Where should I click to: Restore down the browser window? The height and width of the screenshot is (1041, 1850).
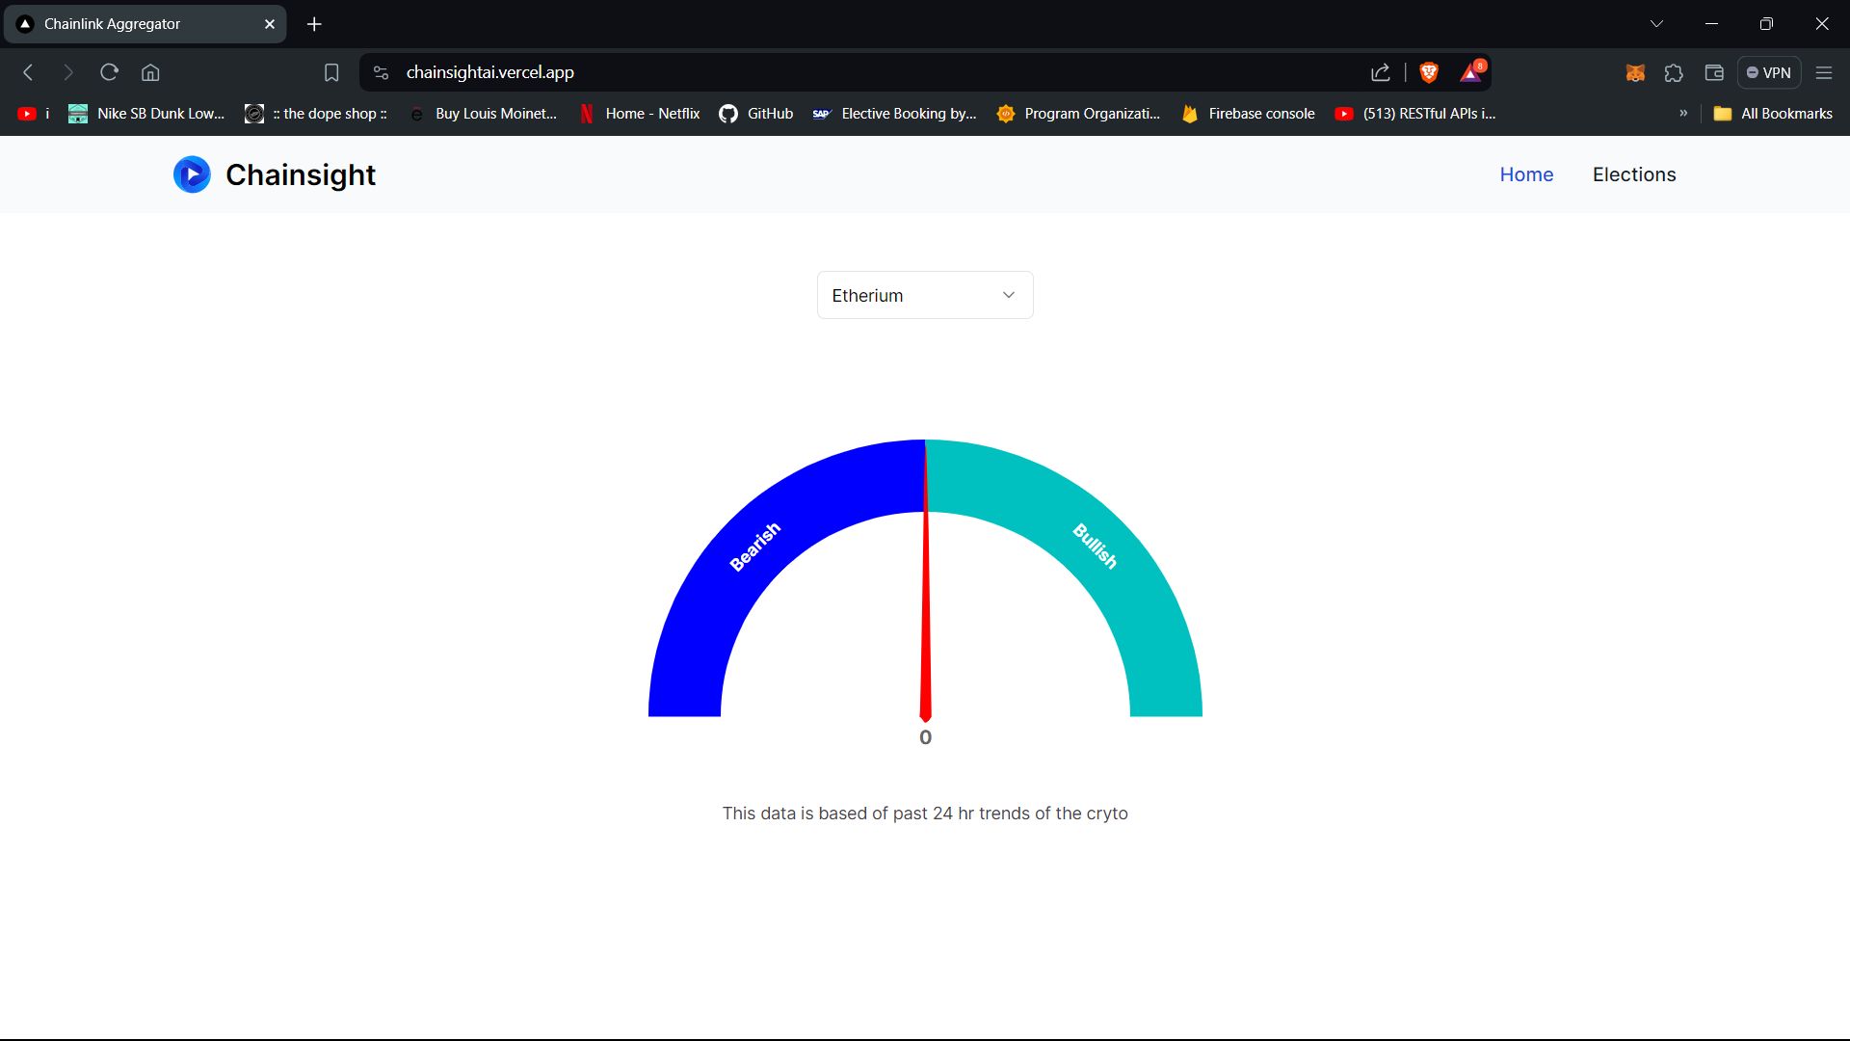pos(1766,24)
